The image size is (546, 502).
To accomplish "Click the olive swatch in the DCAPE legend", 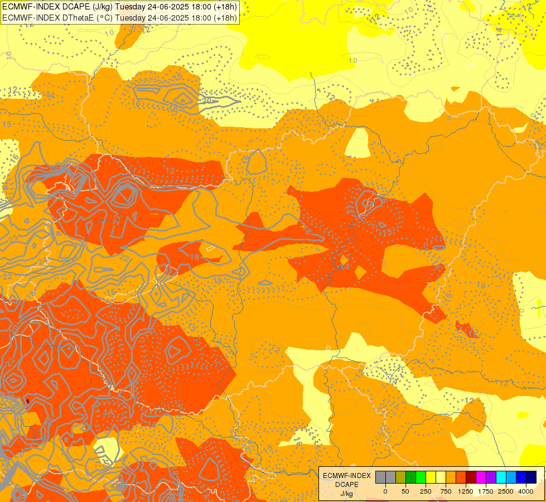I will [401, 477].
